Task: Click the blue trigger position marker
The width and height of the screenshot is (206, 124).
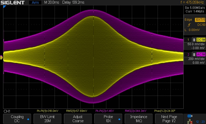Action: (4, 7)
